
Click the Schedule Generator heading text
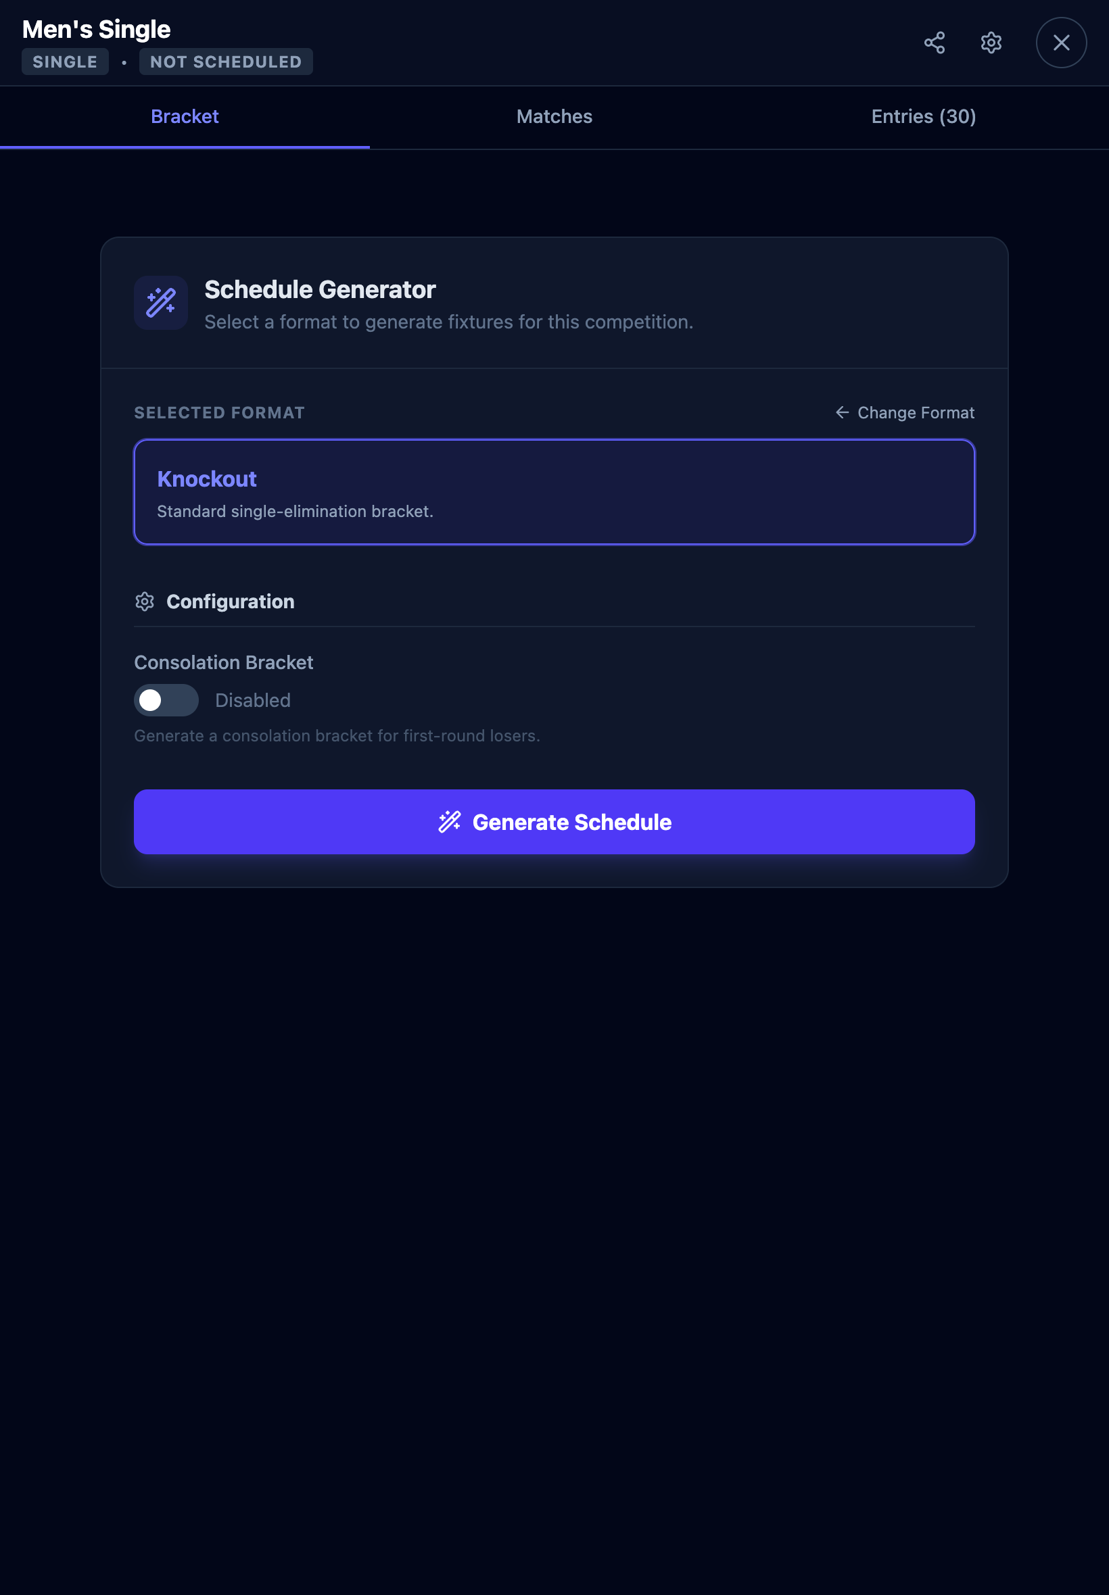(x=320, y=289)
